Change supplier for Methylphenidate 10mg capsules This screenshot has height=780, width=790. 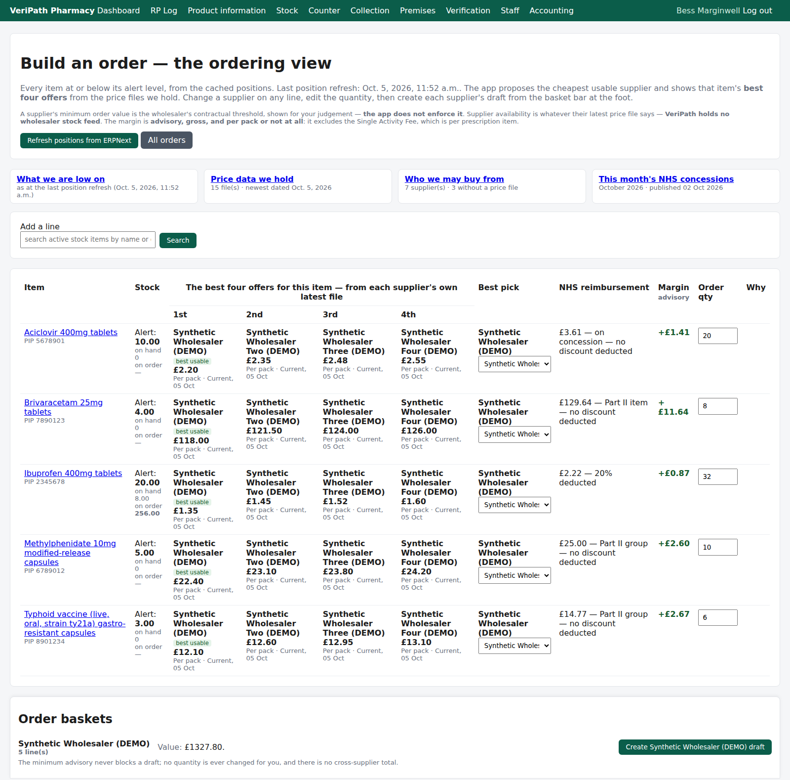pos(514,575)
